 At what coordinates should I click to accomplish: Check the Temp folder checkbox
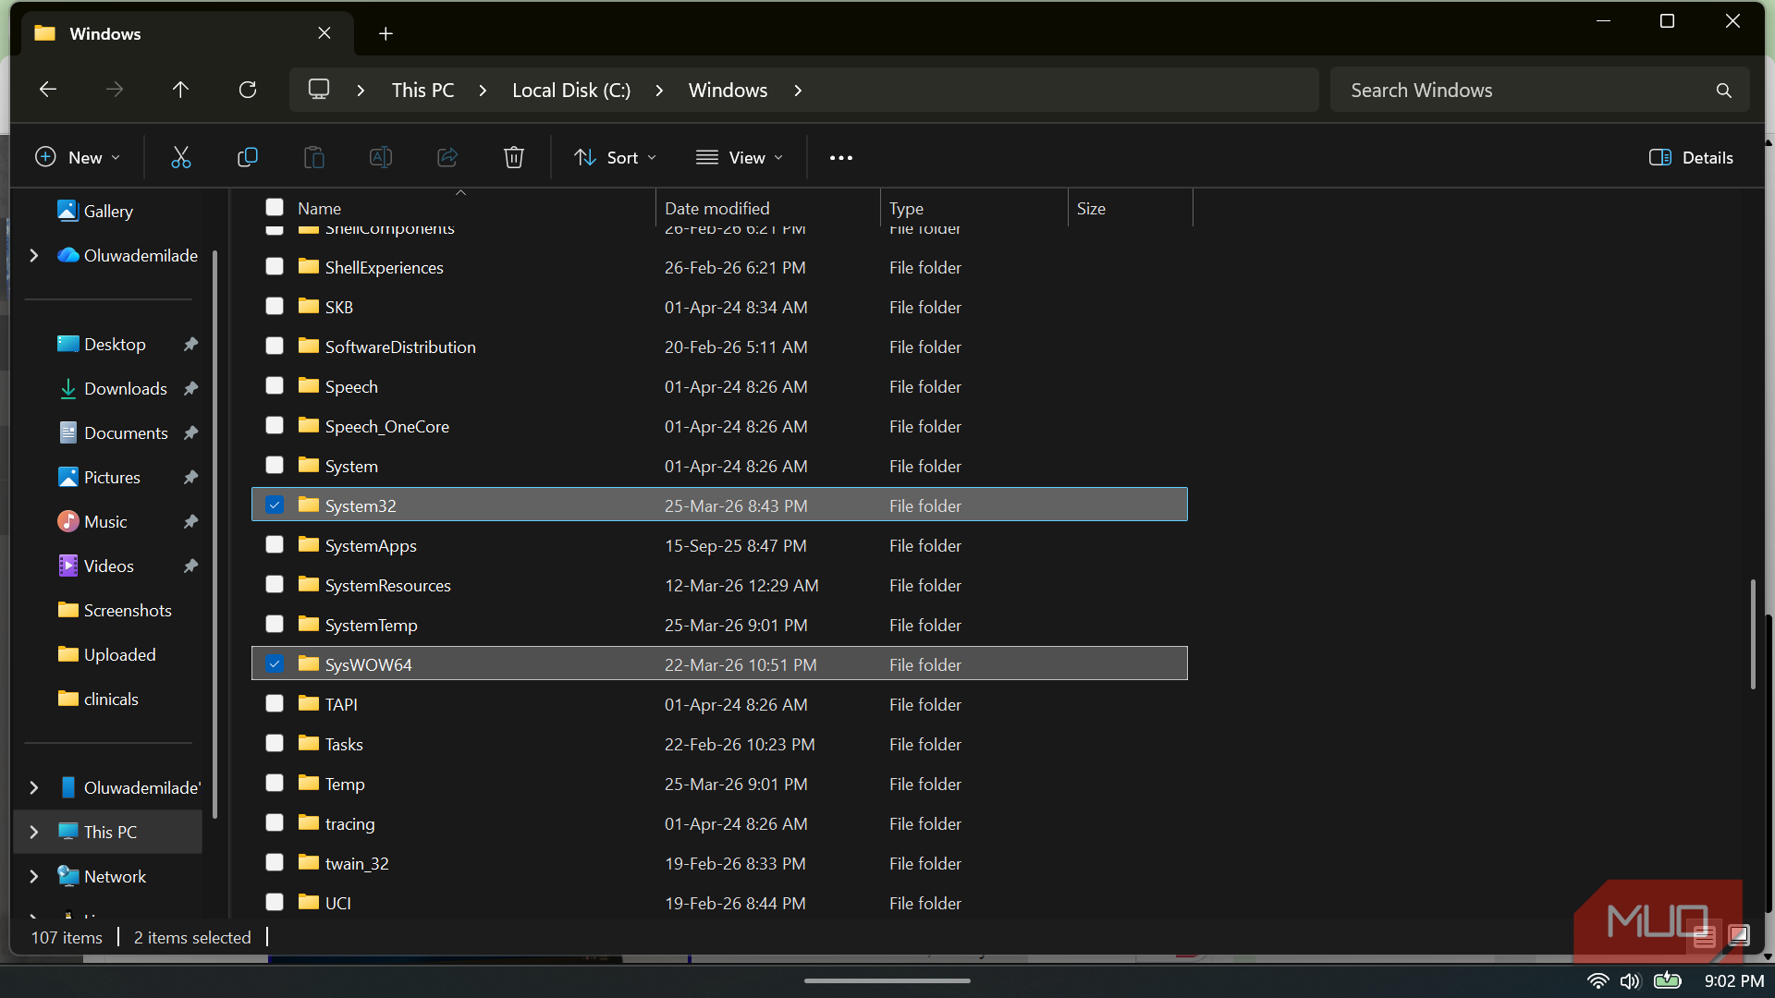[x=275, y=783]
